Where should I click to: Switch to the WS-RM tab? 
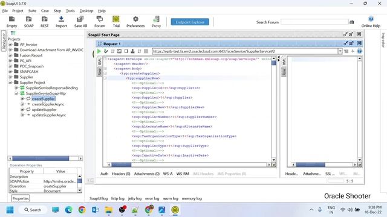pyautogui.click(x=183, y=174)
